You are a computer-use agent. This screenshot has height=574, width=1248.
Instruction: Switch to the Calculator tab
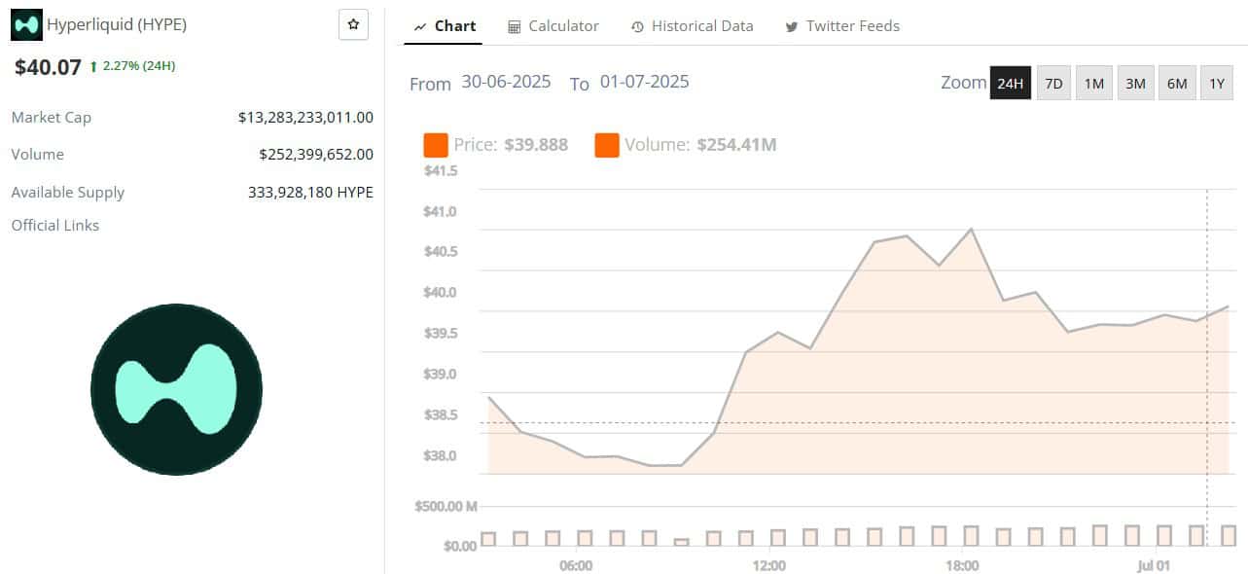553,26
